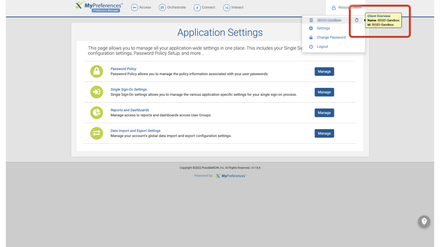This screenshot has width=440, height=247.
Task: Click the MyPreferences logo
Action: coord(99,7)
